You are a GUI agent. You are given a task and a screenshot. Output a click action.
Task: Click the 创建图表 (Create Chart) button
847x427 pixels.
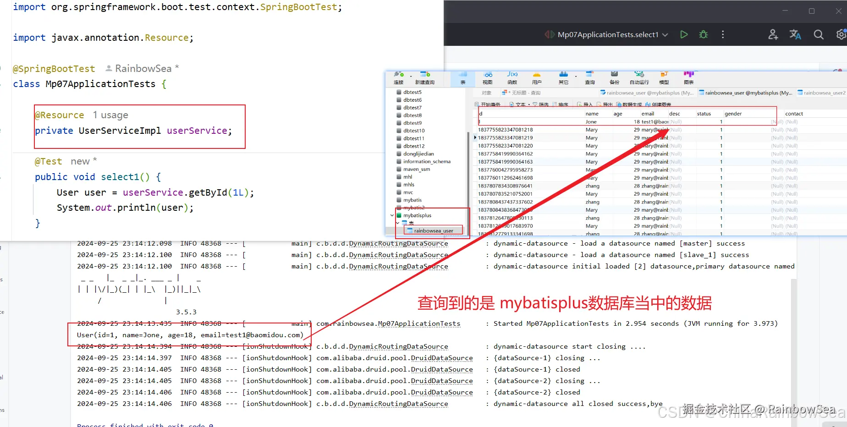[x=658, y=104]
